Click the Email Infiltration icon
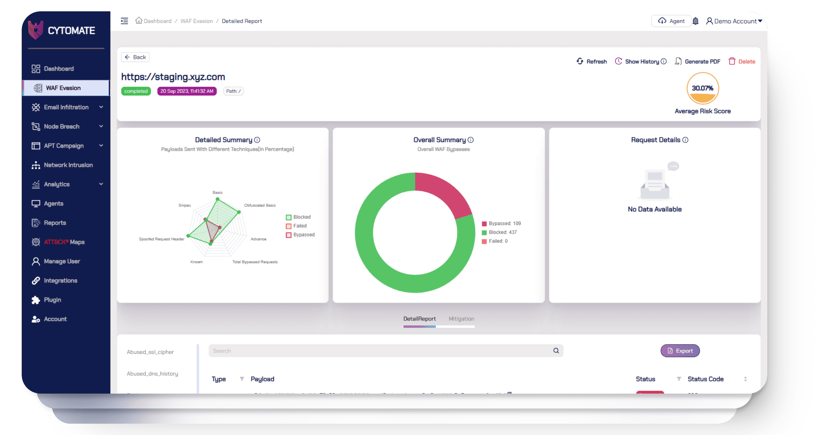This screenshot has width=836, height=435. click(36, 107)
